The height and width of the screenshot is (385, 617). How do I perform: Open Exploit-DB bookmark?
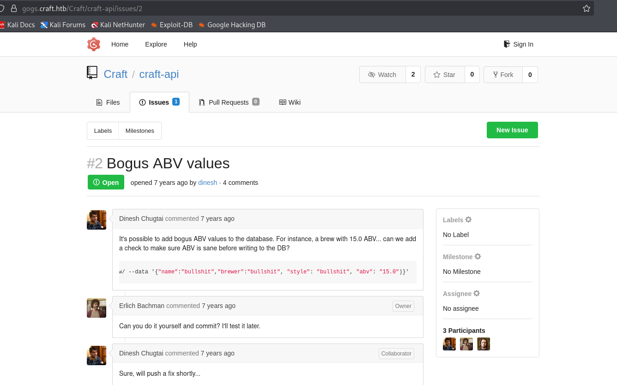pos(172,25)
